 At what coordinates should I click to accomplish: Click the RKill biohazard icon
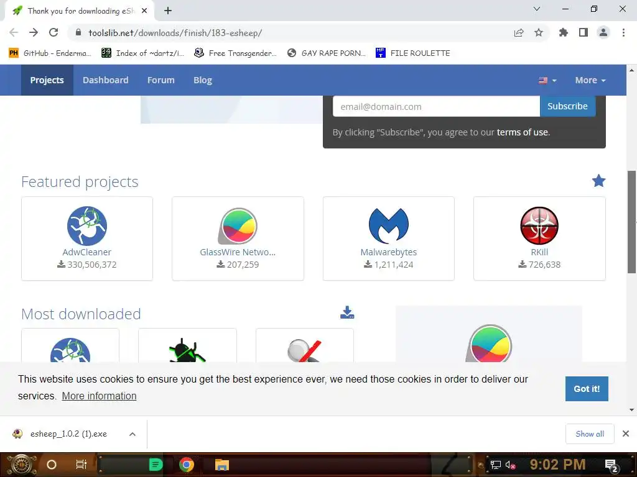pyautogui.click(x=539, y=226)
